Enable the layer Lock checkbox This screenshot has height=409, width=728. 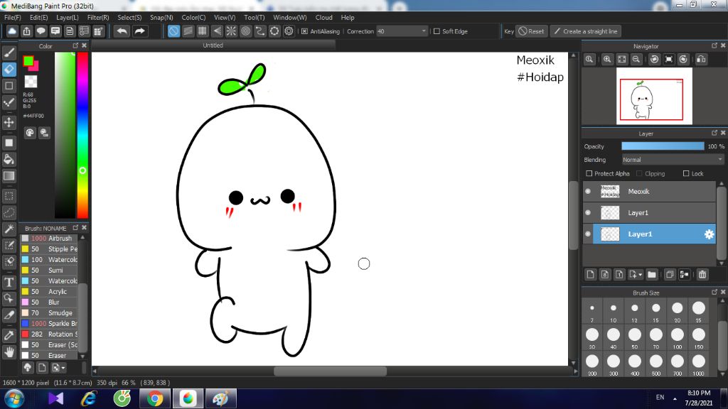point(686,173)
